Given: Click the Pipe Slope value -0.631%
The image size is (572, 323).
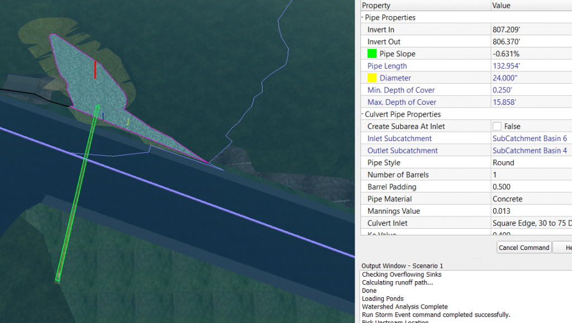Looking at the screenshot, I should (506, 54).
